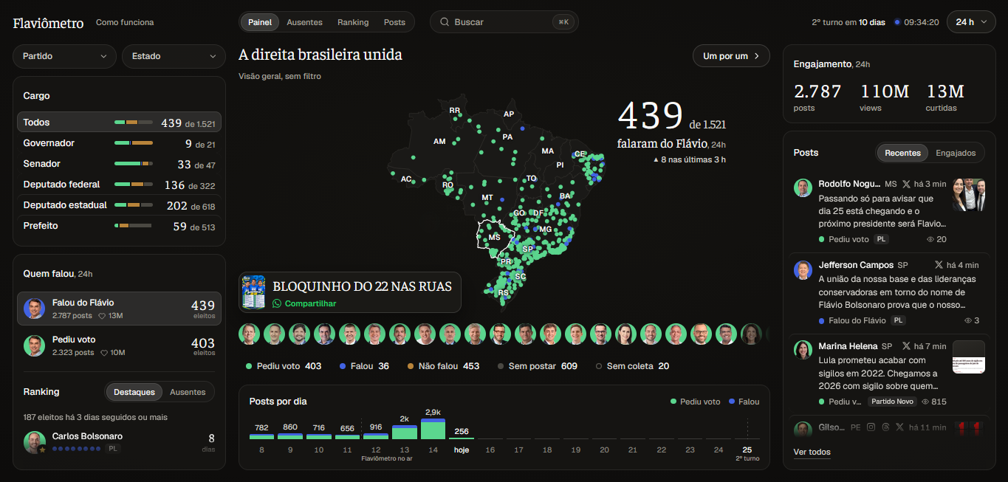The width and height of the screenshot is (1008, 482).
Task: Click the heart icon next to 13M
Action: click(102, 316)
